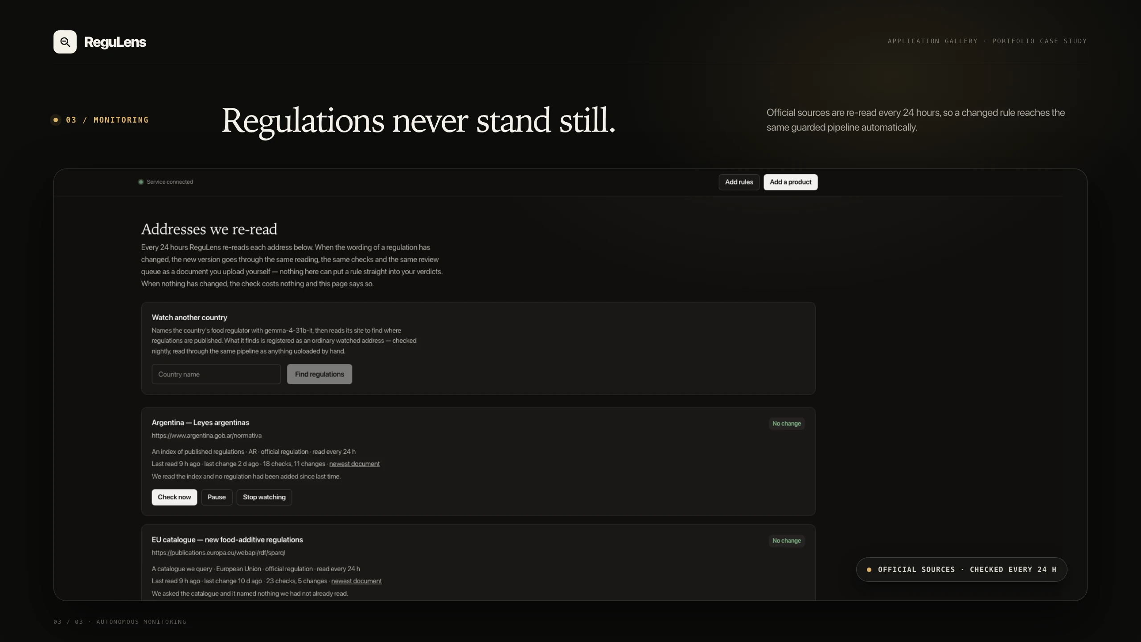Click the 03 / MONITORING section label
1141x642 pixels.
(107, 120)
